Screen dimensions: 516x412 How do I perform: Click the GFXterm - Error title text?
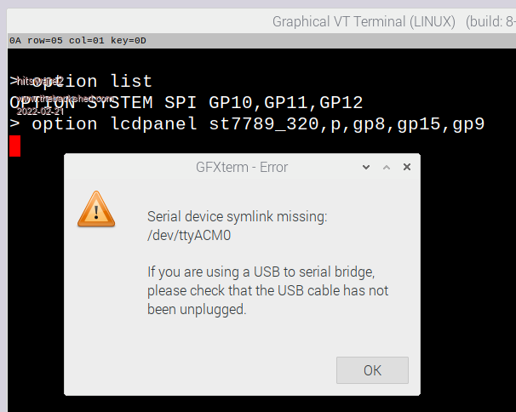pos(242,168)
